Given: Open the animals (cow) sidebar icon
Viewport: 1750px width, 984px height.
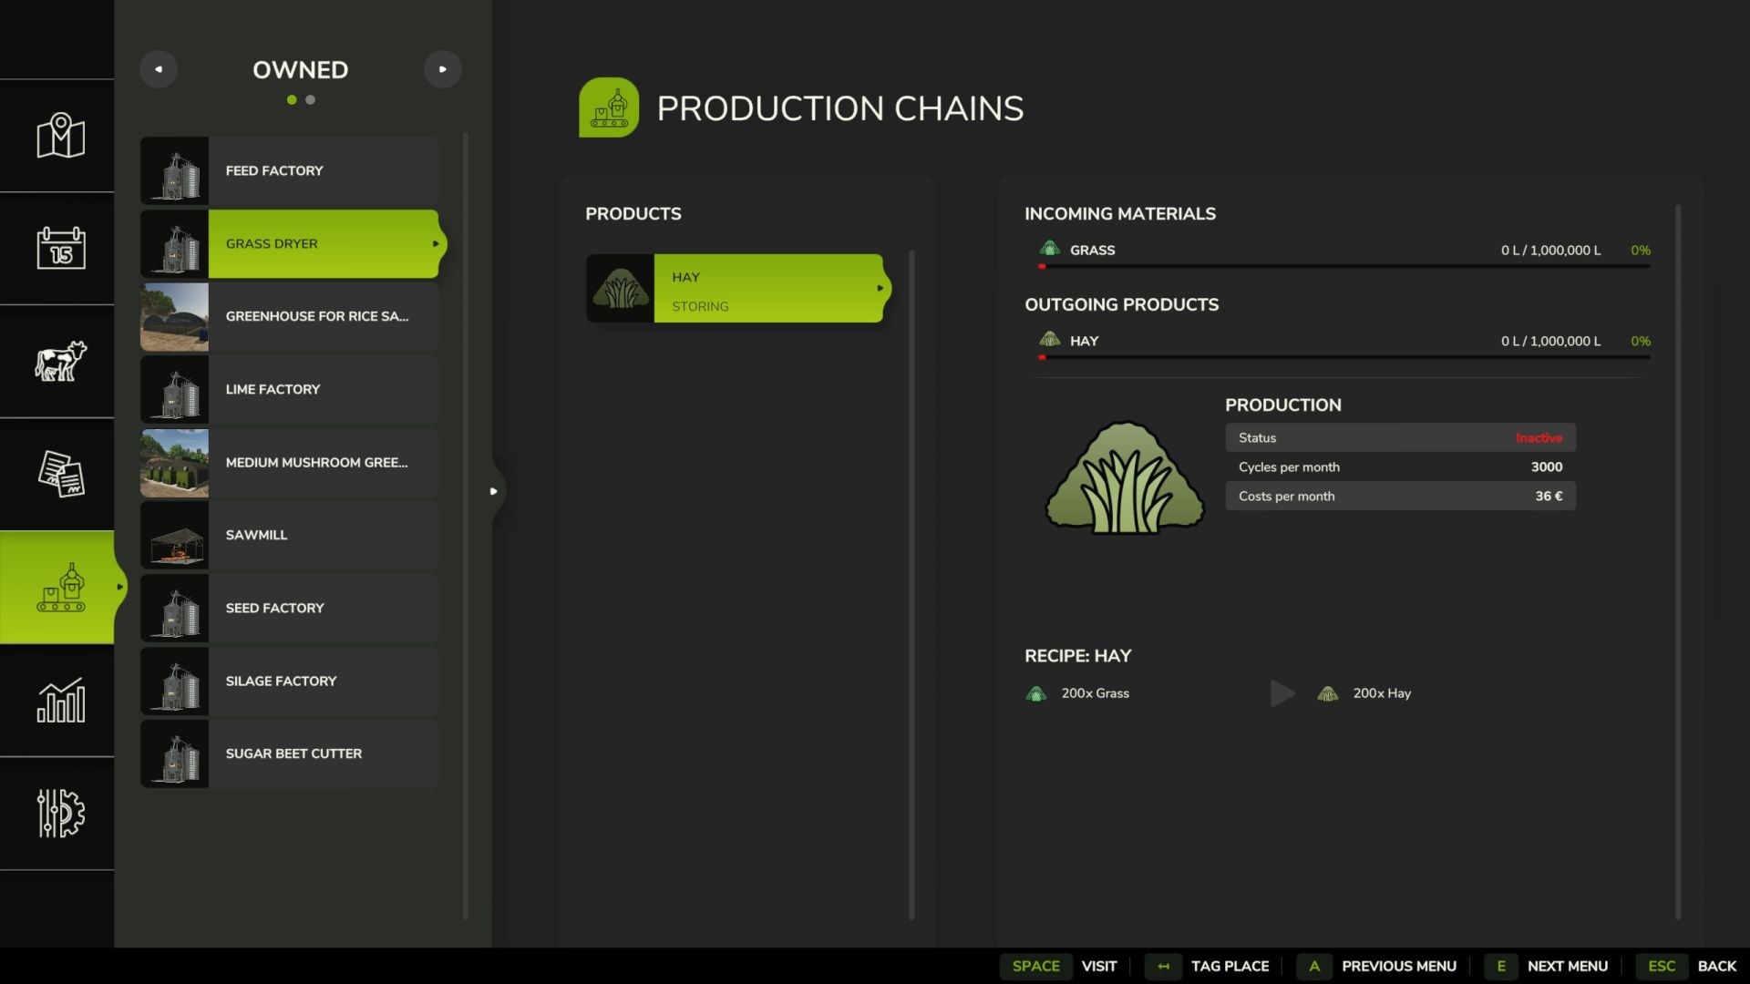Looking at the screenshot, I should click(60, 361).
